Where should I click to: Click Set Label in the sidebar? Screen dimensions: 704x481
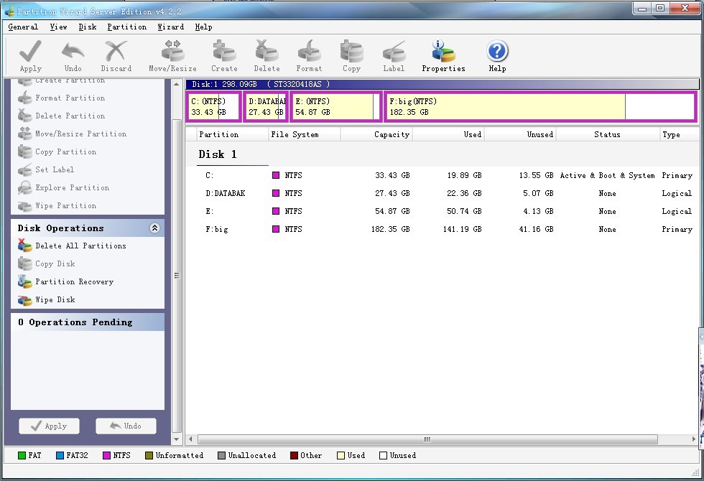tap(46, 169)
